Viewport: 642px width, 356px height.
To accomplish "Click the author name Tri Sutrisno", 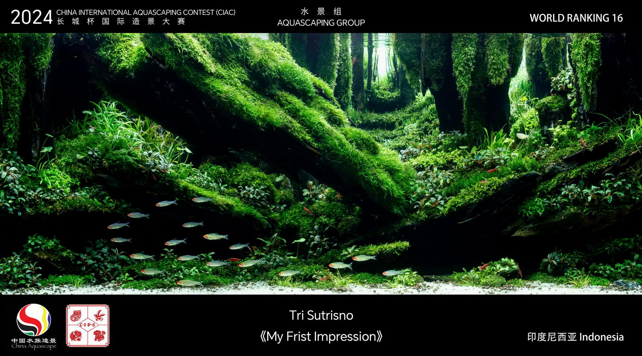I will 321,315.
